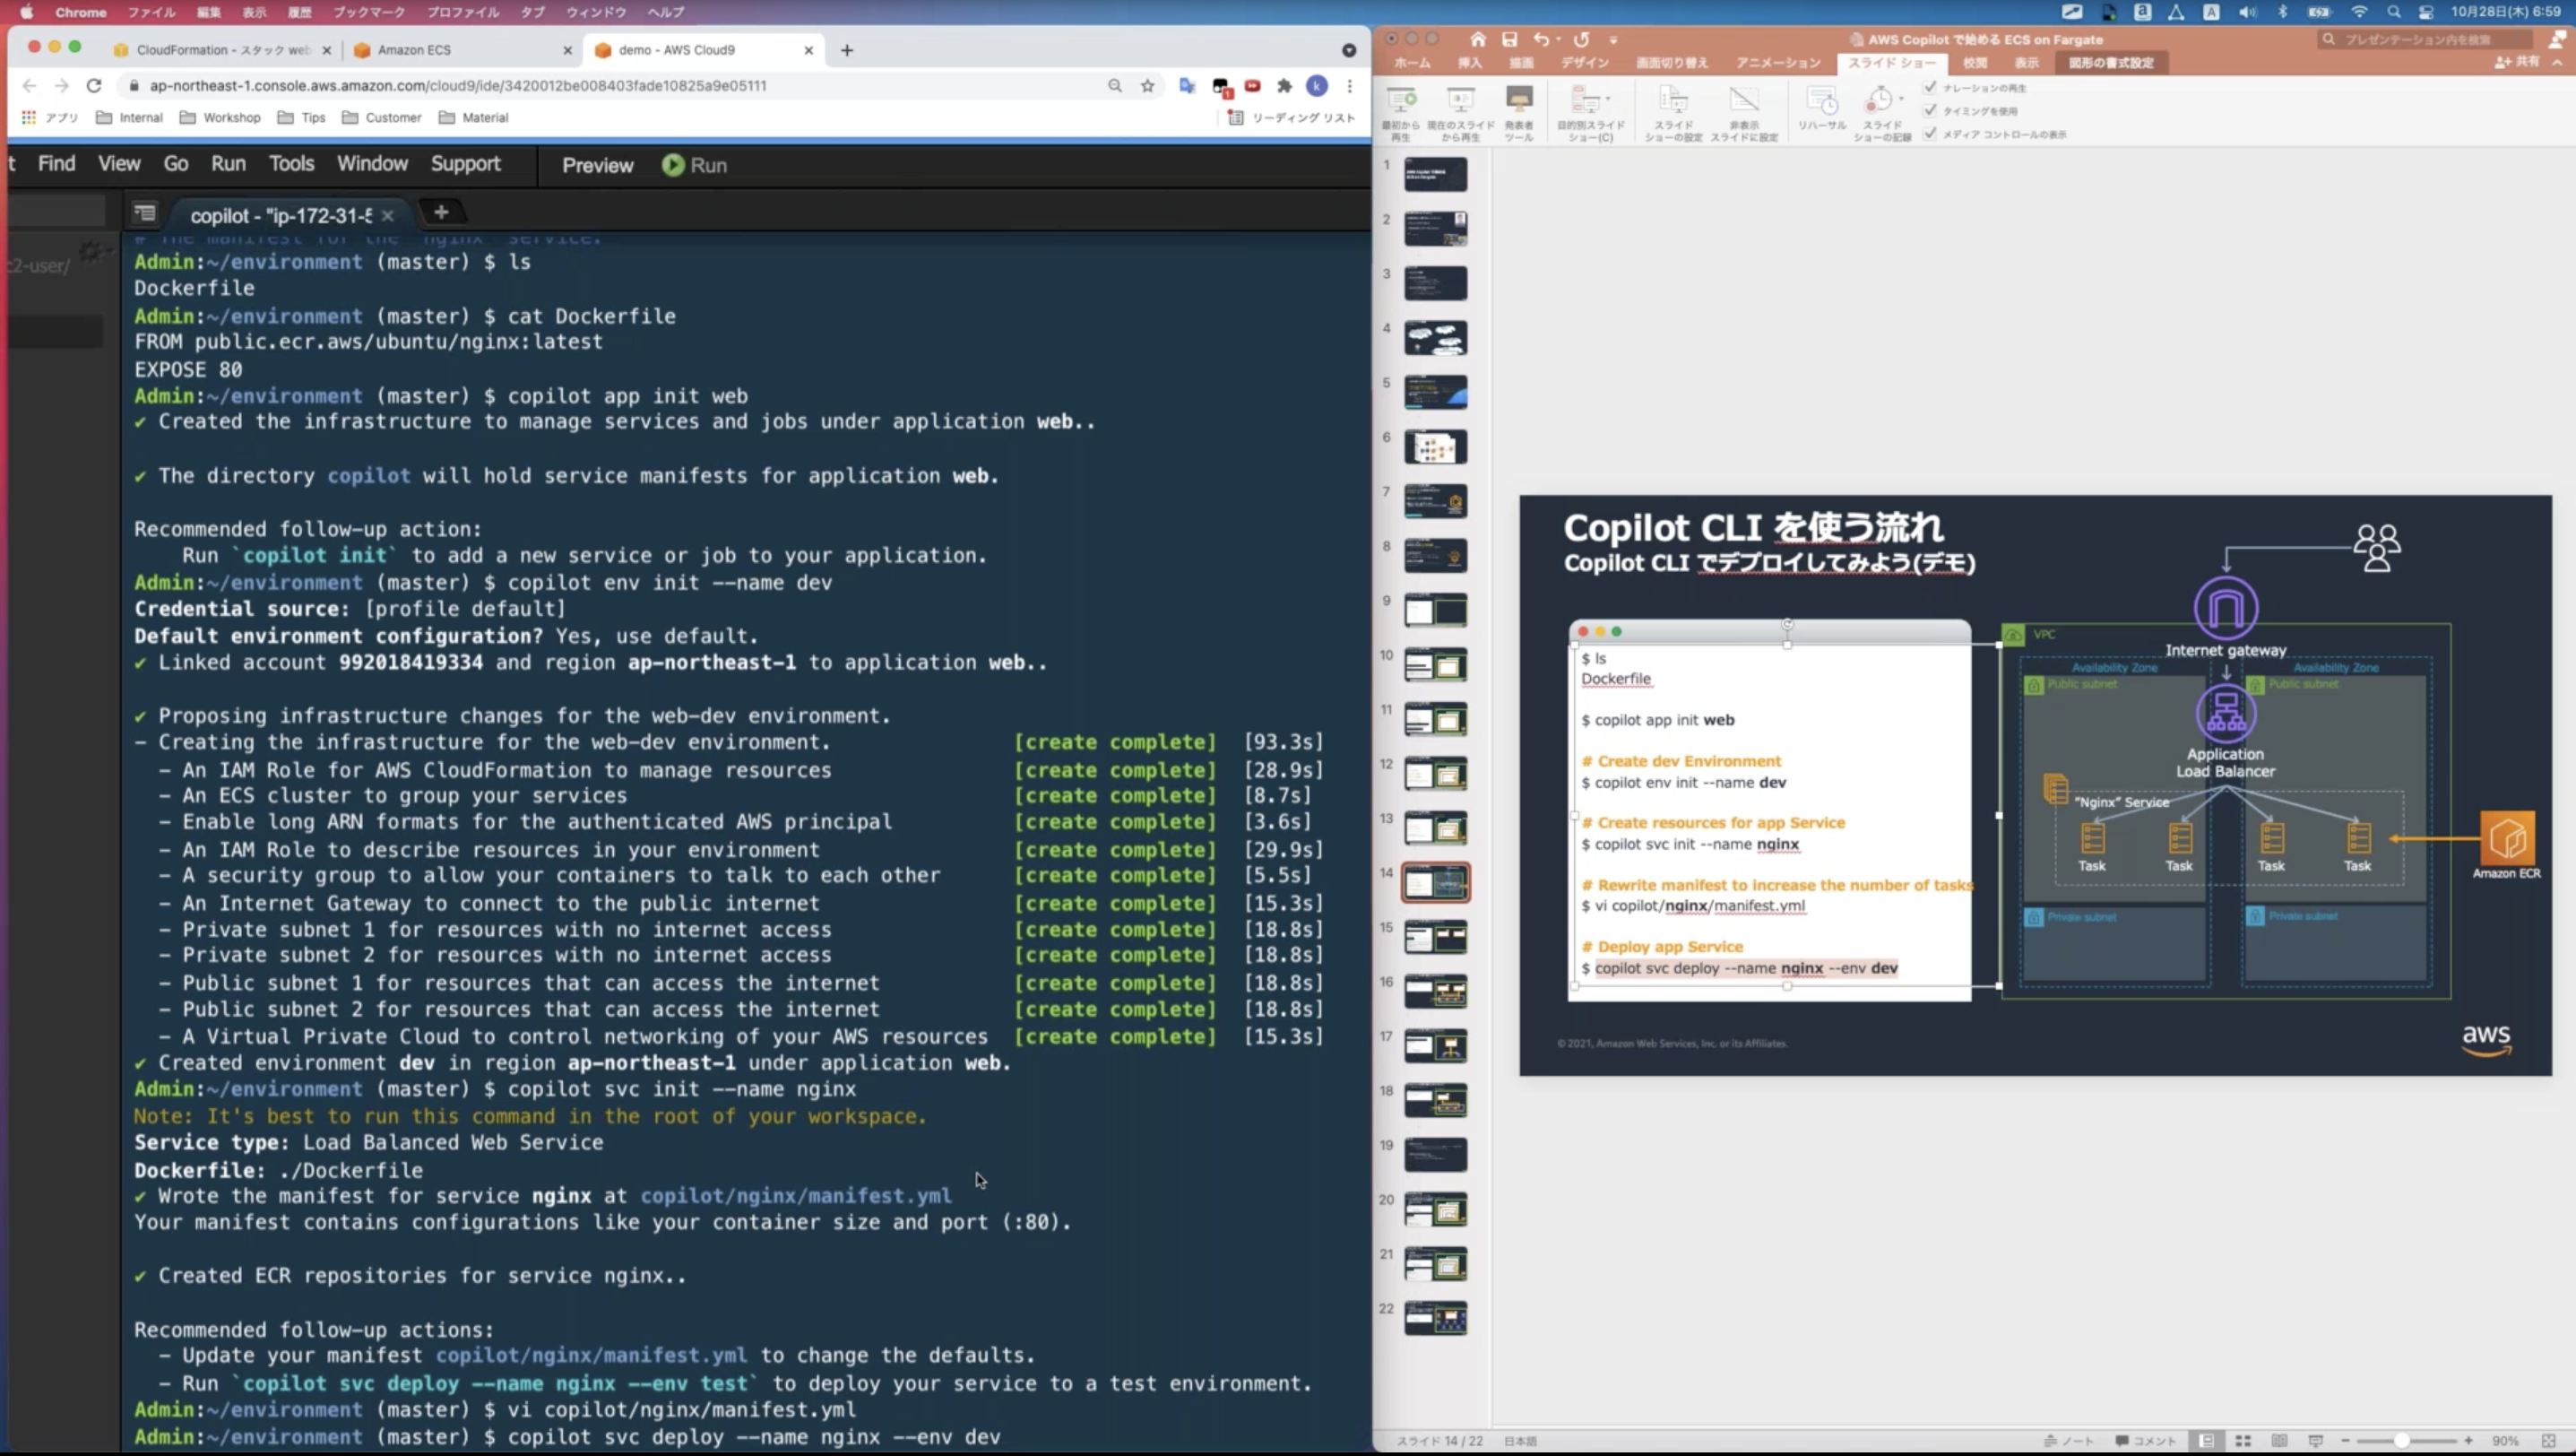Select slide 15 thumbnail
The width and height of the screenshot is (2576, 1456).
pyautogui.click(x=1435, y=937)
